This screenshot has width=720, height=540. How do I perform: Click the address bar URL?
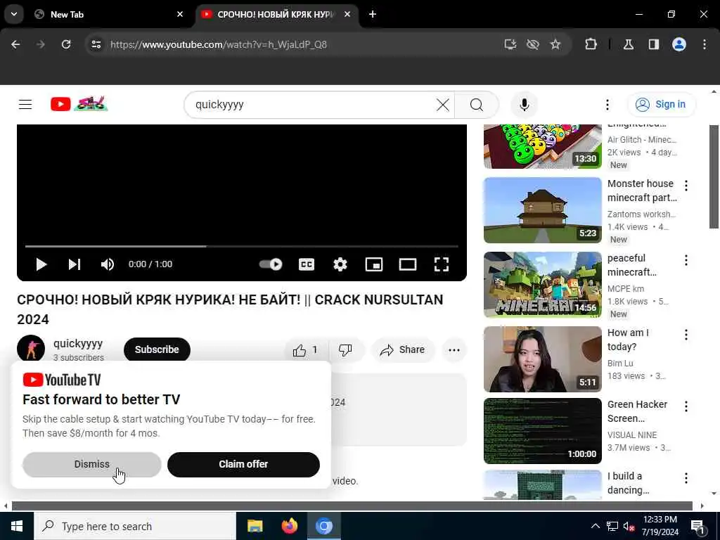219,44
